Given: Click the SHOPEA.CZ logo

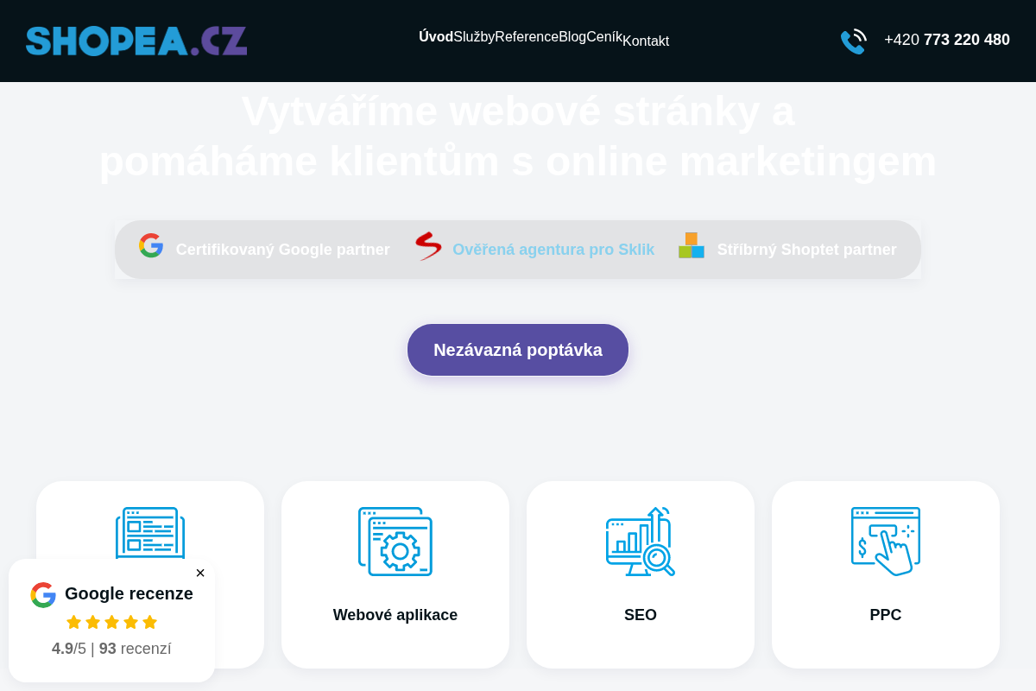Looking at the screenshot, I should [136, 41].
